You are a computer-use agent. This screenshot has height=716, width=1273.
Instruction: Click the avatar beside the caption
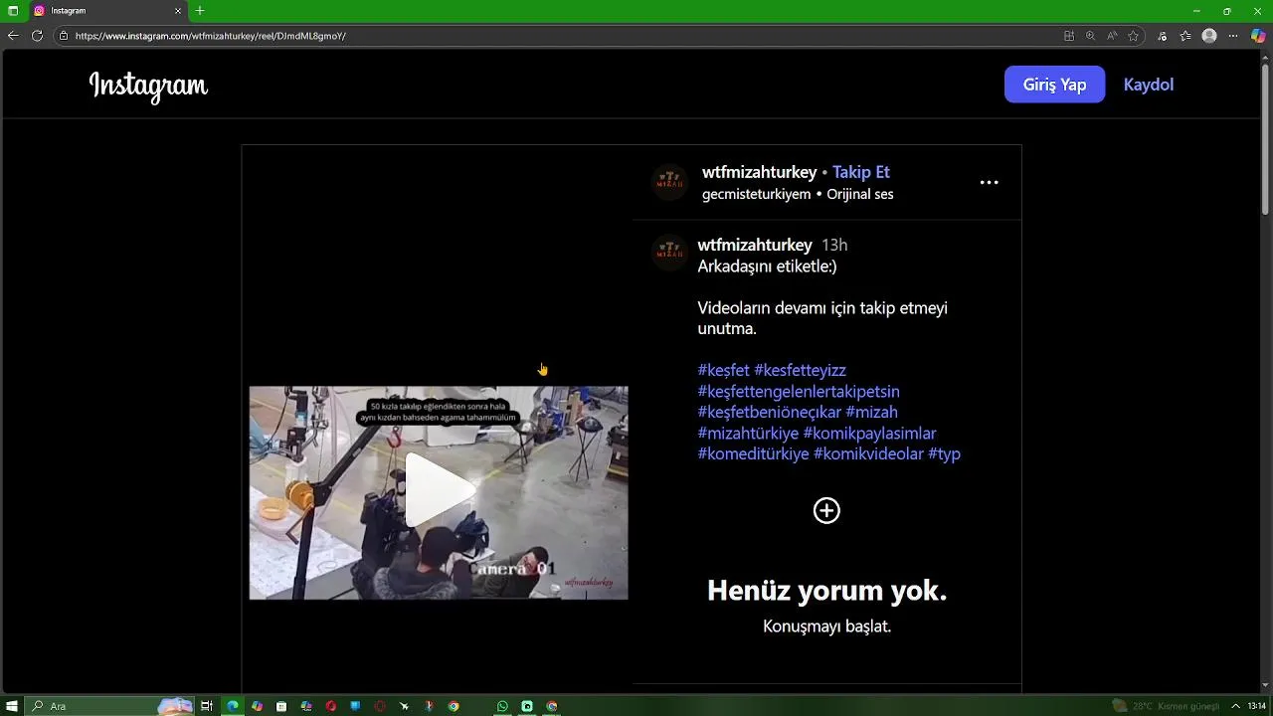(670, 253)
